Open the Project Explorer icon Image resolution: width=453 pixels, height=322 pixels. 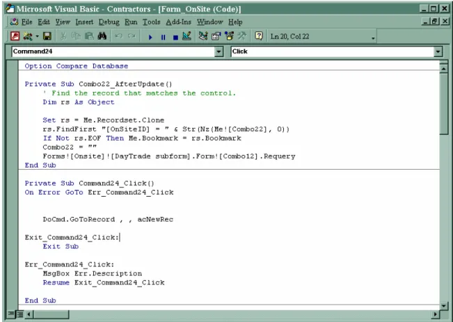[x=203, y=36]
